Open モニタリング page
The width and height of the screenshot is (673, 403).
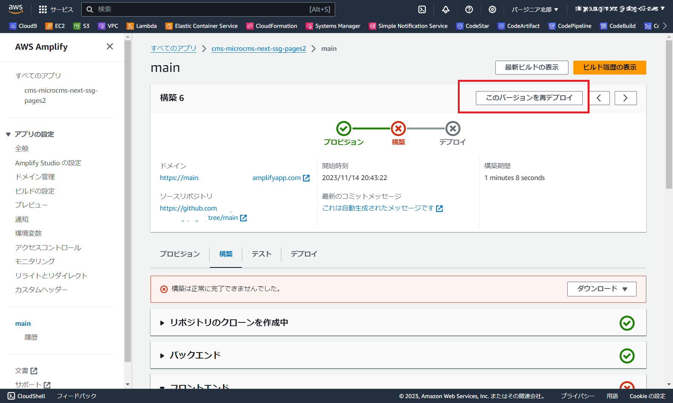pos(35,261)
